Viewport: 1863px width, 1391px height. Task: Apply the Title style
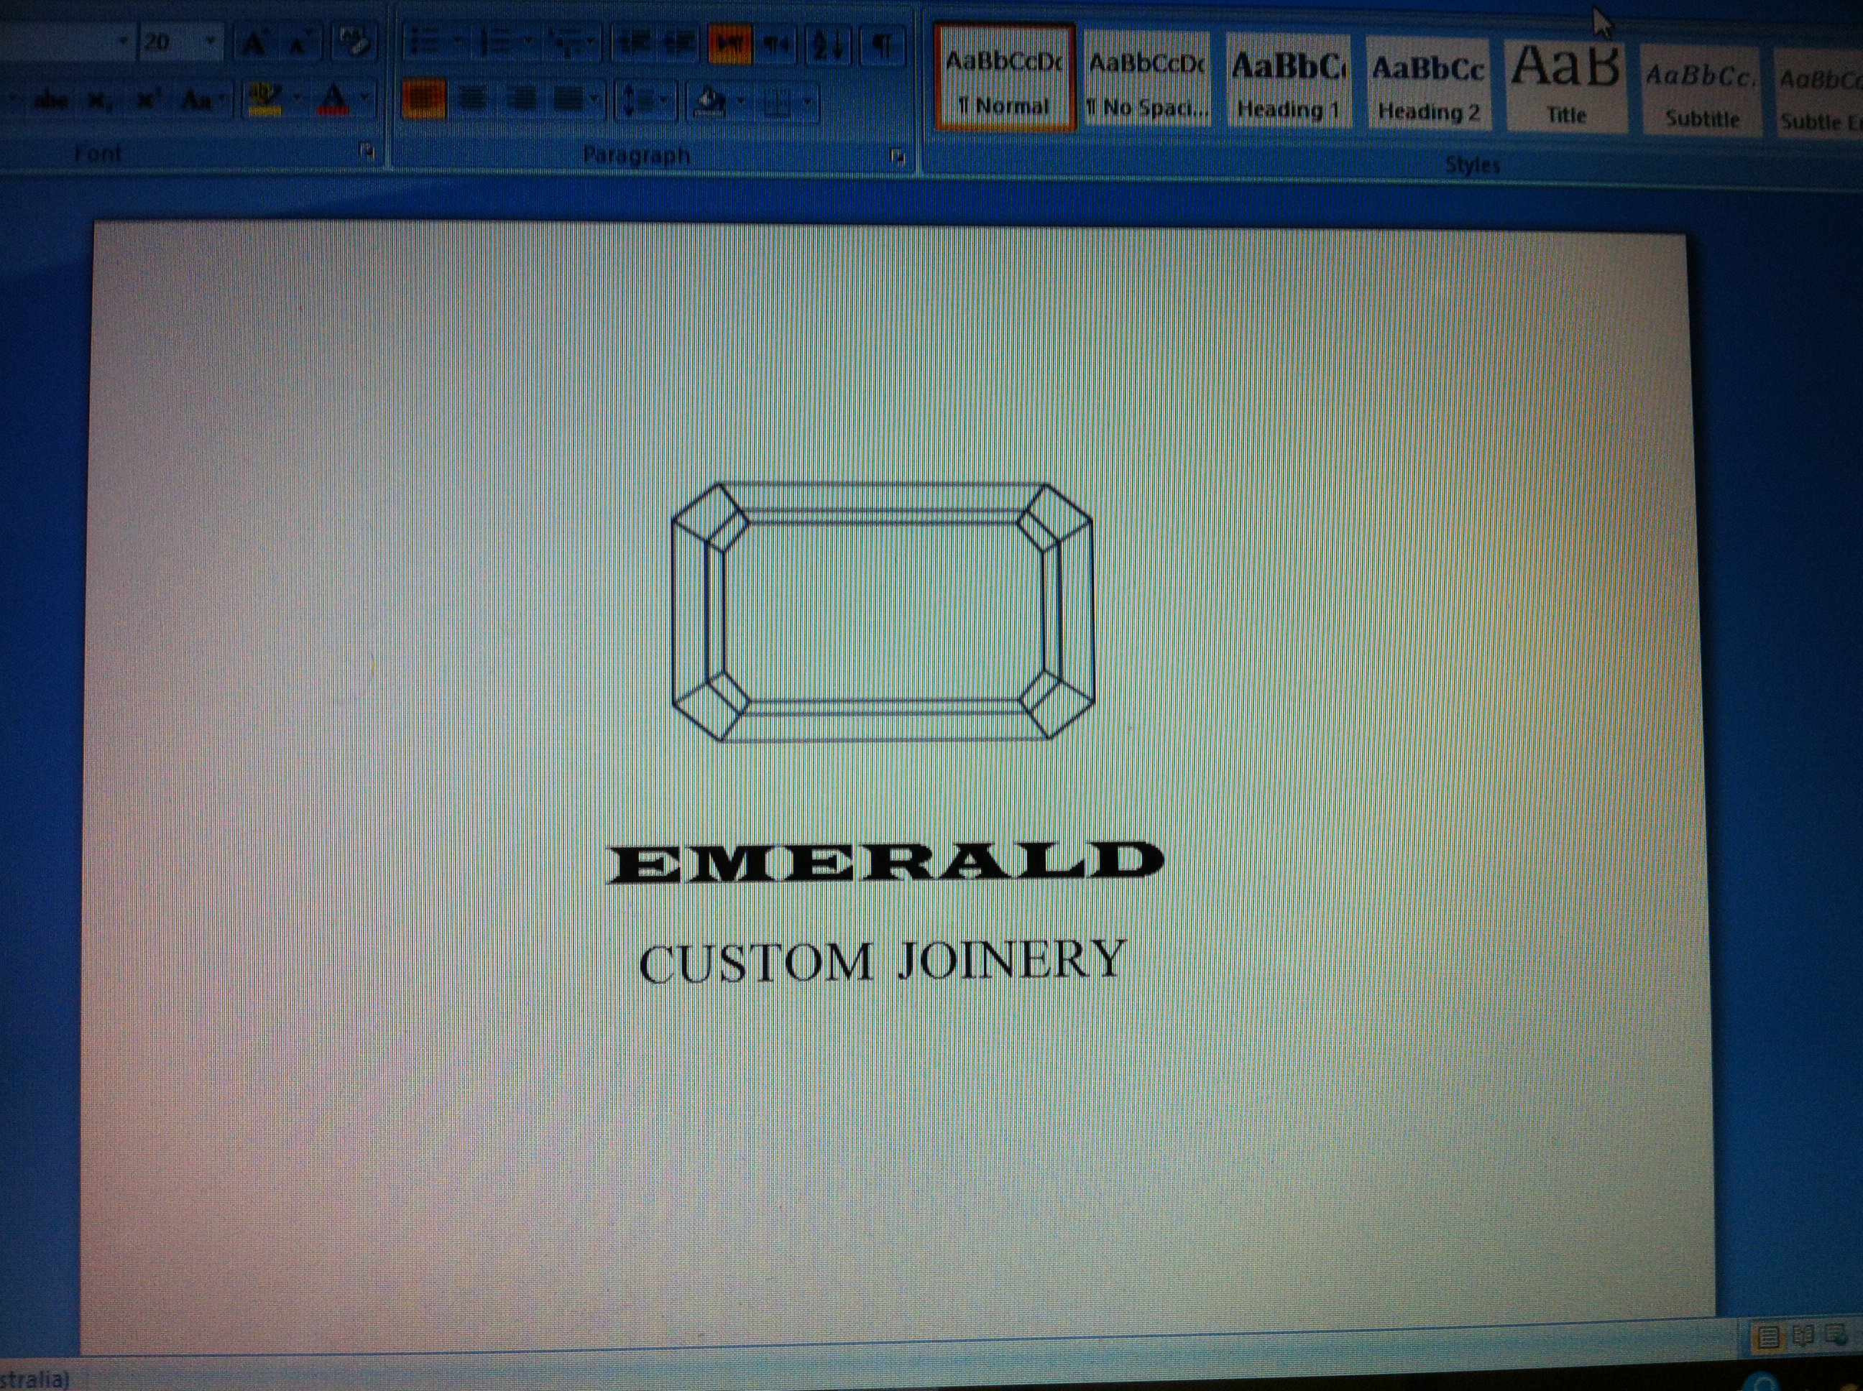tap(1565, 83)
